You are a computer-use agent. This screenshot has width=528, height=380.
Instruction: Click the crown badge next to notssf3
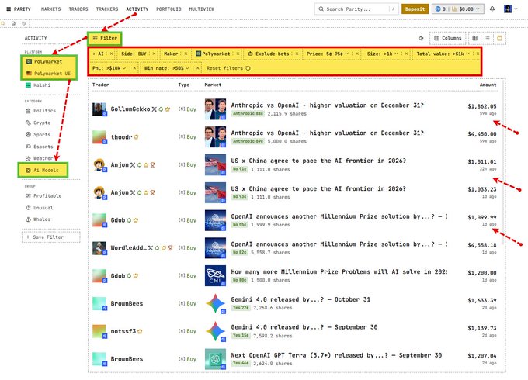point(140,331)
